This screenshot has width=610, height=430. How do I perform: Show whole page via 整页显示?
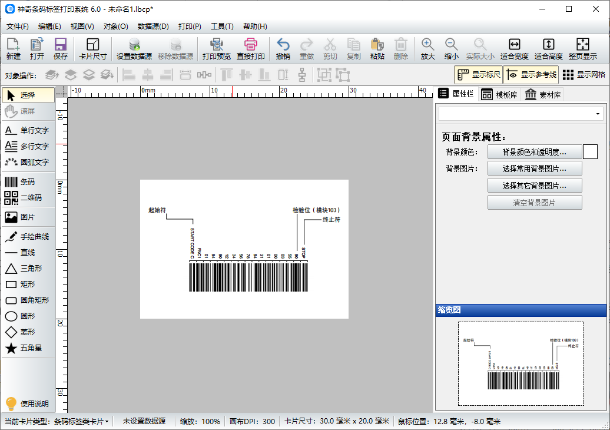(583, 49)
